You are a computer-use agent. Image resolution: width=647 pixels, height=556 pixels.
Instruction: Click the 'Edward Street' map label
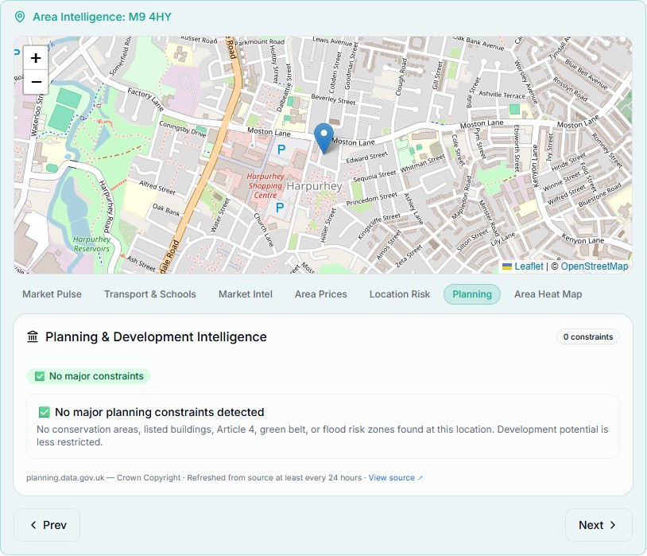(x=366, y=157)
